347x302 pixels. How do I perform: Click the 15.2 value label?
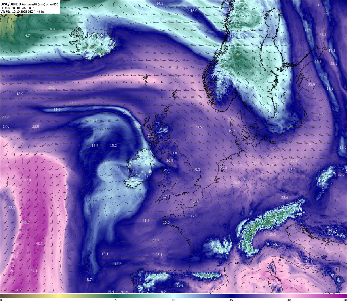coord(113,145)
